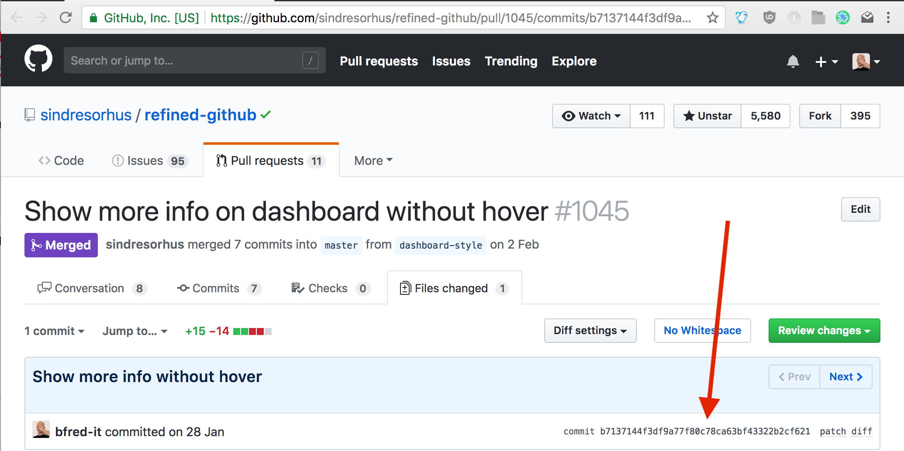The height and width of the screenshot is (451, 904).
Task: Open the user avatar profile menu
Action: point(866,62)
